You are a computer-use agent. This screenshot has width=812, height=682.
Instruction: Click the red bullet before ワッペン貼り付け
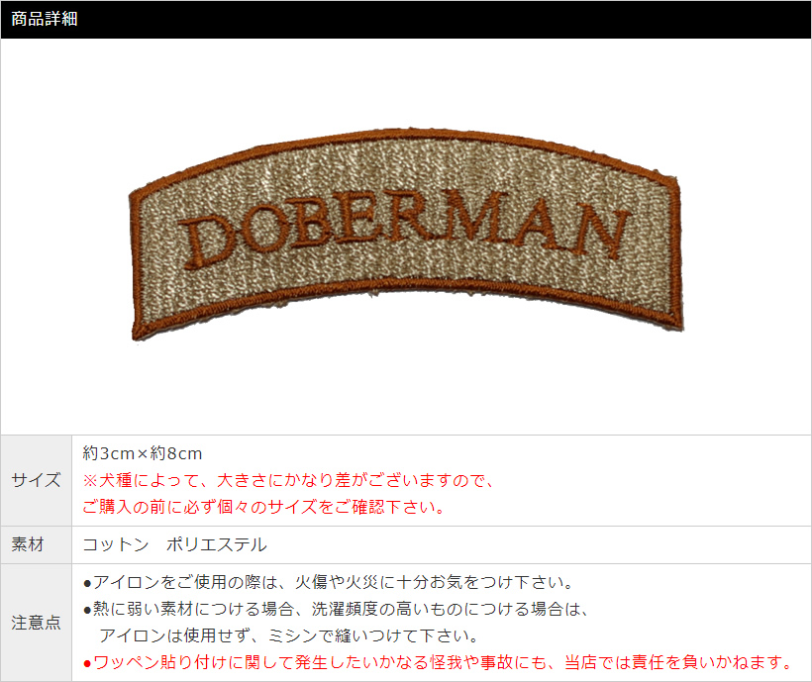point(87,663)
